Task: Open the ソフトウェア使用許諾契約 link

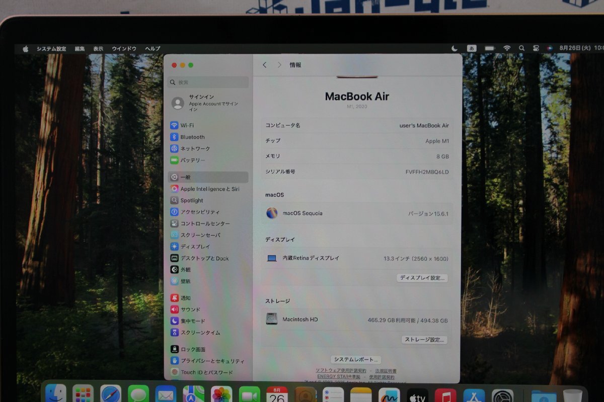Action: [341, 370]
